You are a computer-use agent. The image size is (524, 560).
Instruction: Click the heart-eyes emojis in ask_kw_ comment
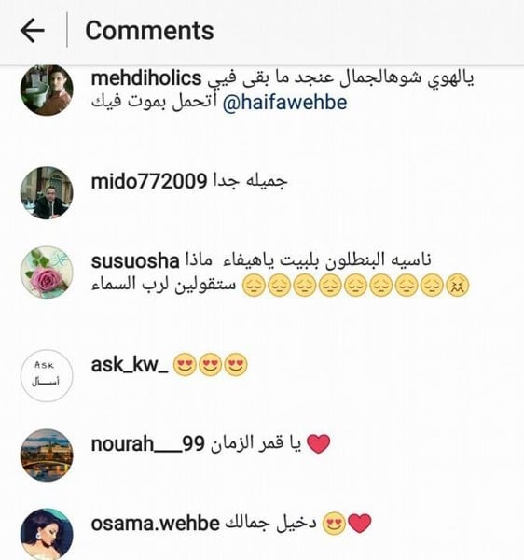(211, 365)
